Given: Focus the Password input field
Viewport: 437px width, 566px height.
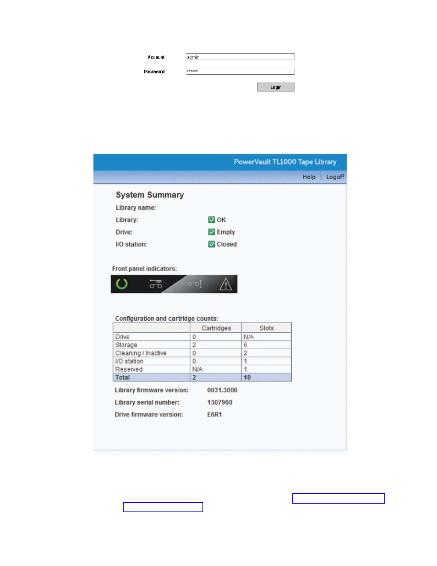Looking at the screenshot, I should 240,71.
